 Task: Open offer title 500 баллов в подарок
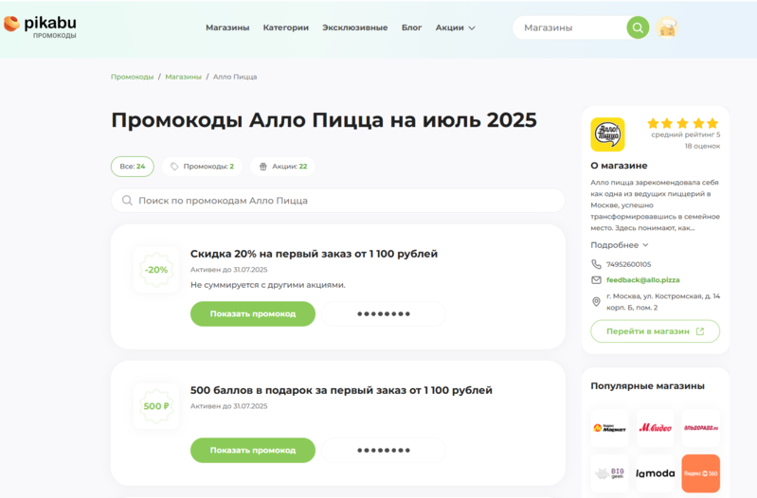(x=341, y=390)
